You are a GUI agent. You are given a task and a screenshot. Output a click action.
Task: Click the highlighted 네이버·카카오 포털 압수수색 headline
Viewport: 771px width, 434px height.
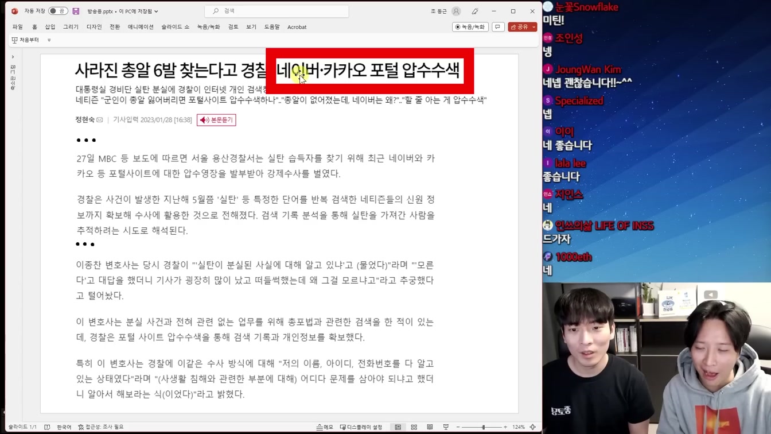tap(369, 71)
